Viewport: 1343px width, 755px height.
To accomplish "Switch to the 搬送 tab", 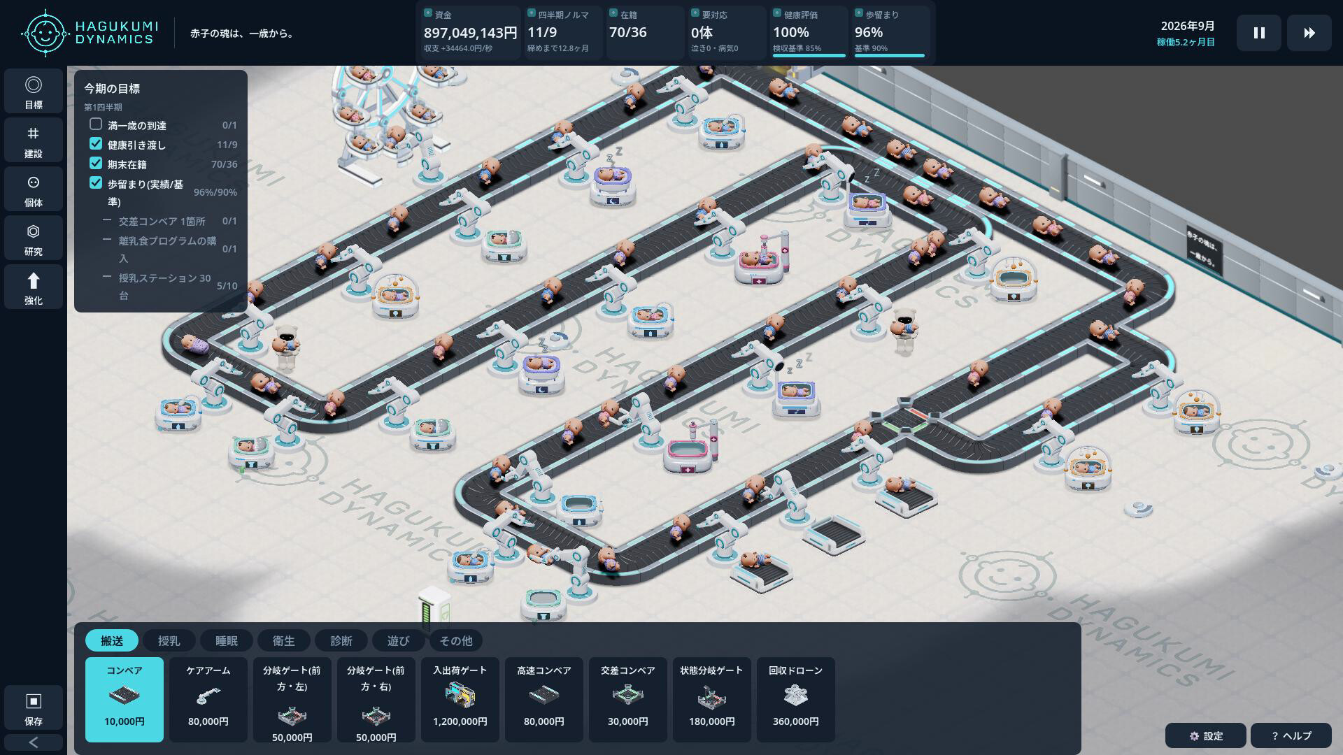I will click(112, 640).
